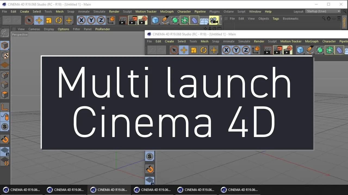This screenshot has height=195, width=348.
Task: Activate Scale tool in front window toolbar
Action: pos(194,50)
